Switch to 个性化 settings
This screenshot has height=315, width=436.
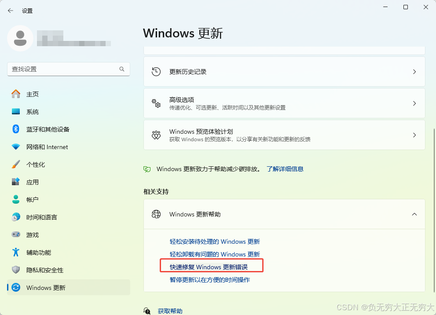coord(68,164)
